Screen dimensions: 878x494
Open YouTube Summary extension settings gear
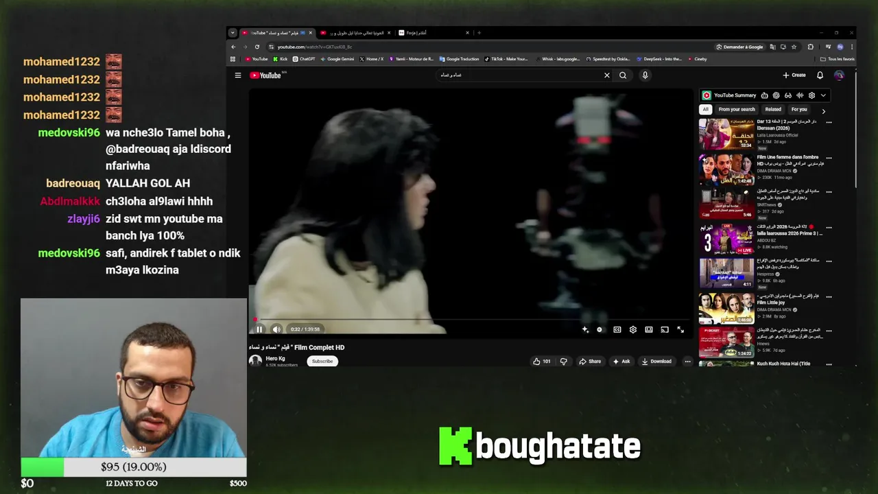point(811,95)
